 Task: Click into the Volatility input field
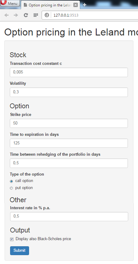point(69,92)
